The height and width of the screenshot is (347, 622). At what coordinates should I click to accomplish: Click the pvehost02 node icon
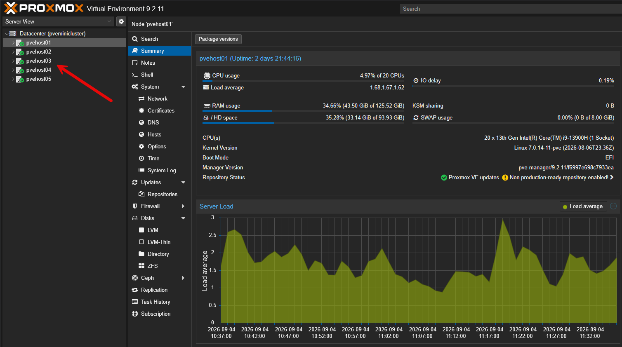(20, 52)
